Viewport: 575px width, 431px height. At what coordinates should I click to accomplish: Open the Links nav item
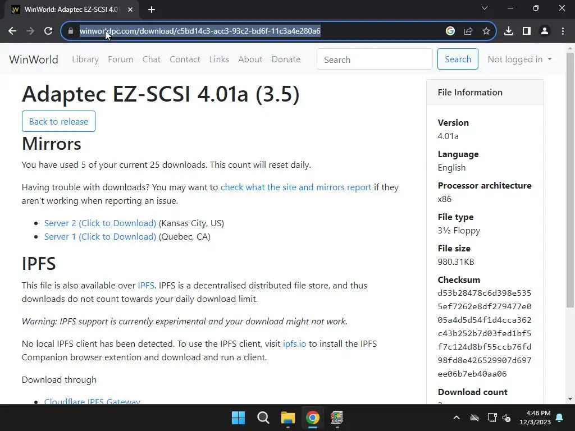(220, 59)
